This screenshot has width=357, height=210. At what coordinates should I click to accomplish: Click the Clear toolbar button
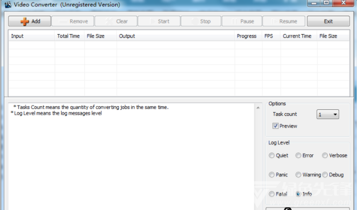[116, 21]
